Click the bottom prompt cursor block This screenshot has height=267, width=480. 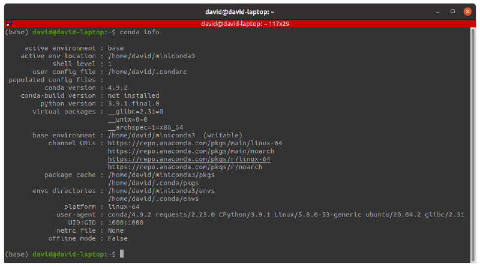122,254
